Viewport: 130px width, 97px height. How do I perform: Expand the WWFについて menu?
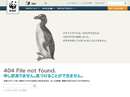[32, 8]
